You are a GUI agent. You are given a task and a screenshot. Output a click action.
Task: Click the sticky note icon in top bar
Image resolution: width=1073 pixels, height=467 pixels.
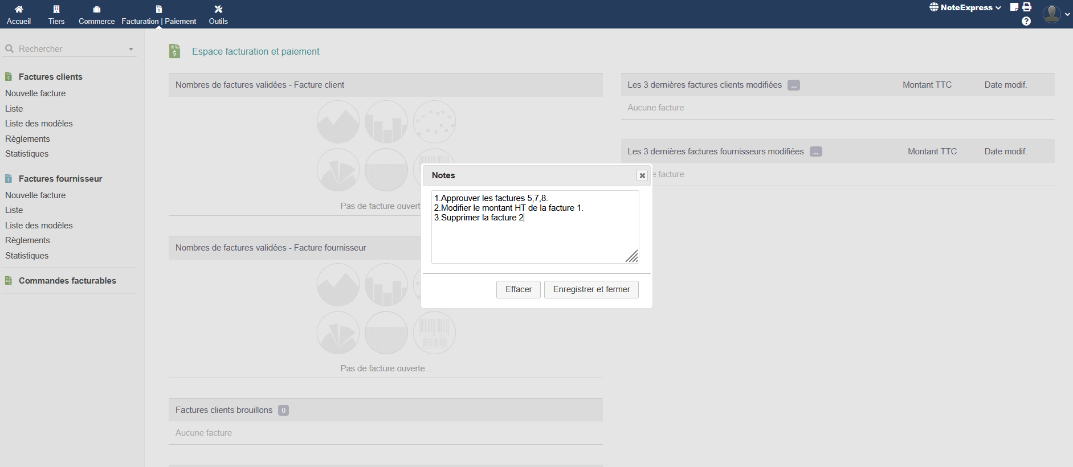click(x=1014, y=7)
